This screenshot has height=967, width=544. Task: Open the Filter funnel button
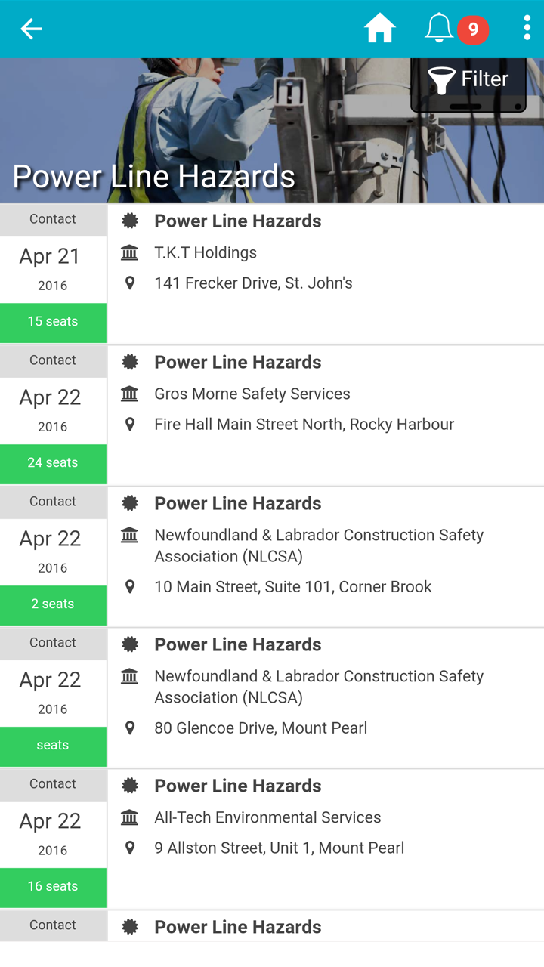[468, 79]
